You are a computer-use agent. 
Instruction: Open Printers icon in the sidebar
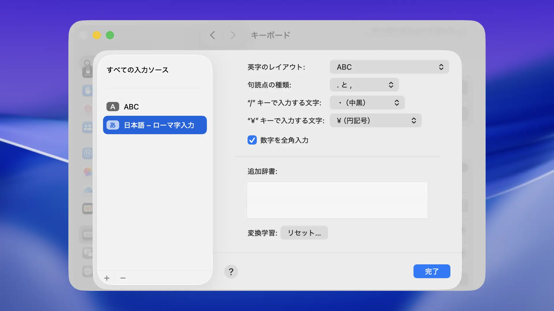(87, 271)
